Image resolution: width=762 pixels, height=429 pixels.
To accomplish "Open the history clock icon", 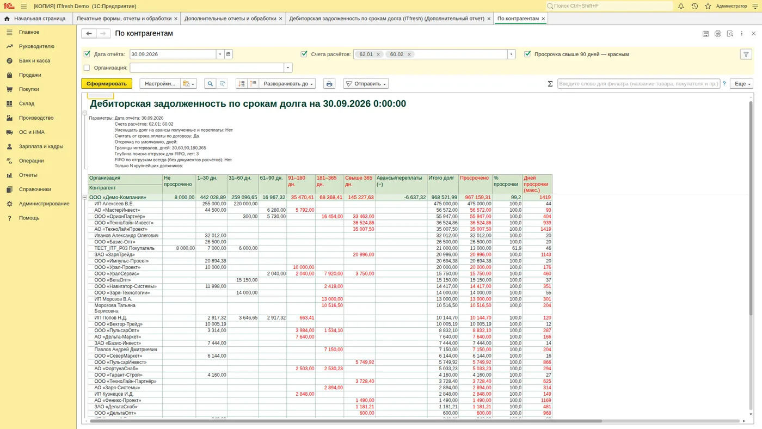I will point(695,6).
